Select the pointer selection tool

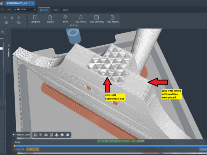click(x=35, y=135)
